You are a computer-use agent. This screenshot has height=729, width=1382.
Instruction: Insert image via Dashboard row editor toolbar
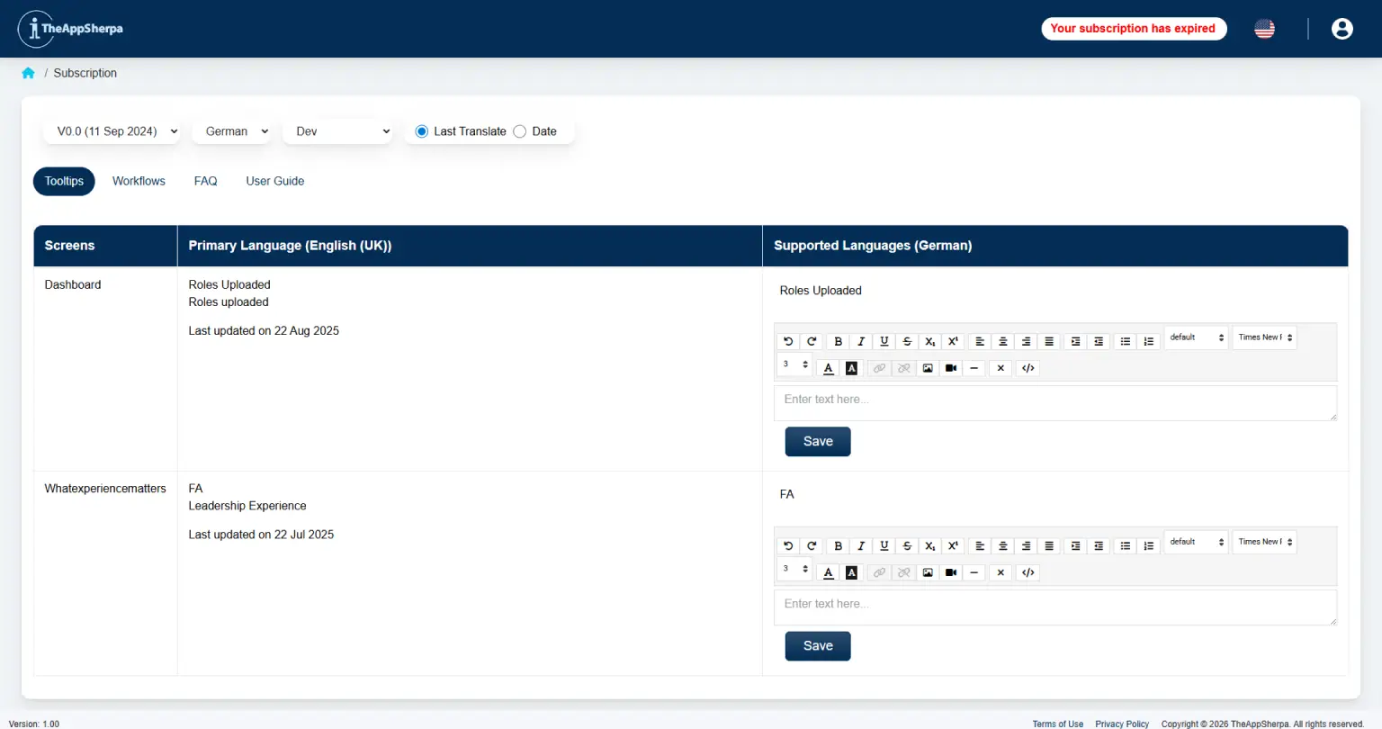tap(928, 368)
